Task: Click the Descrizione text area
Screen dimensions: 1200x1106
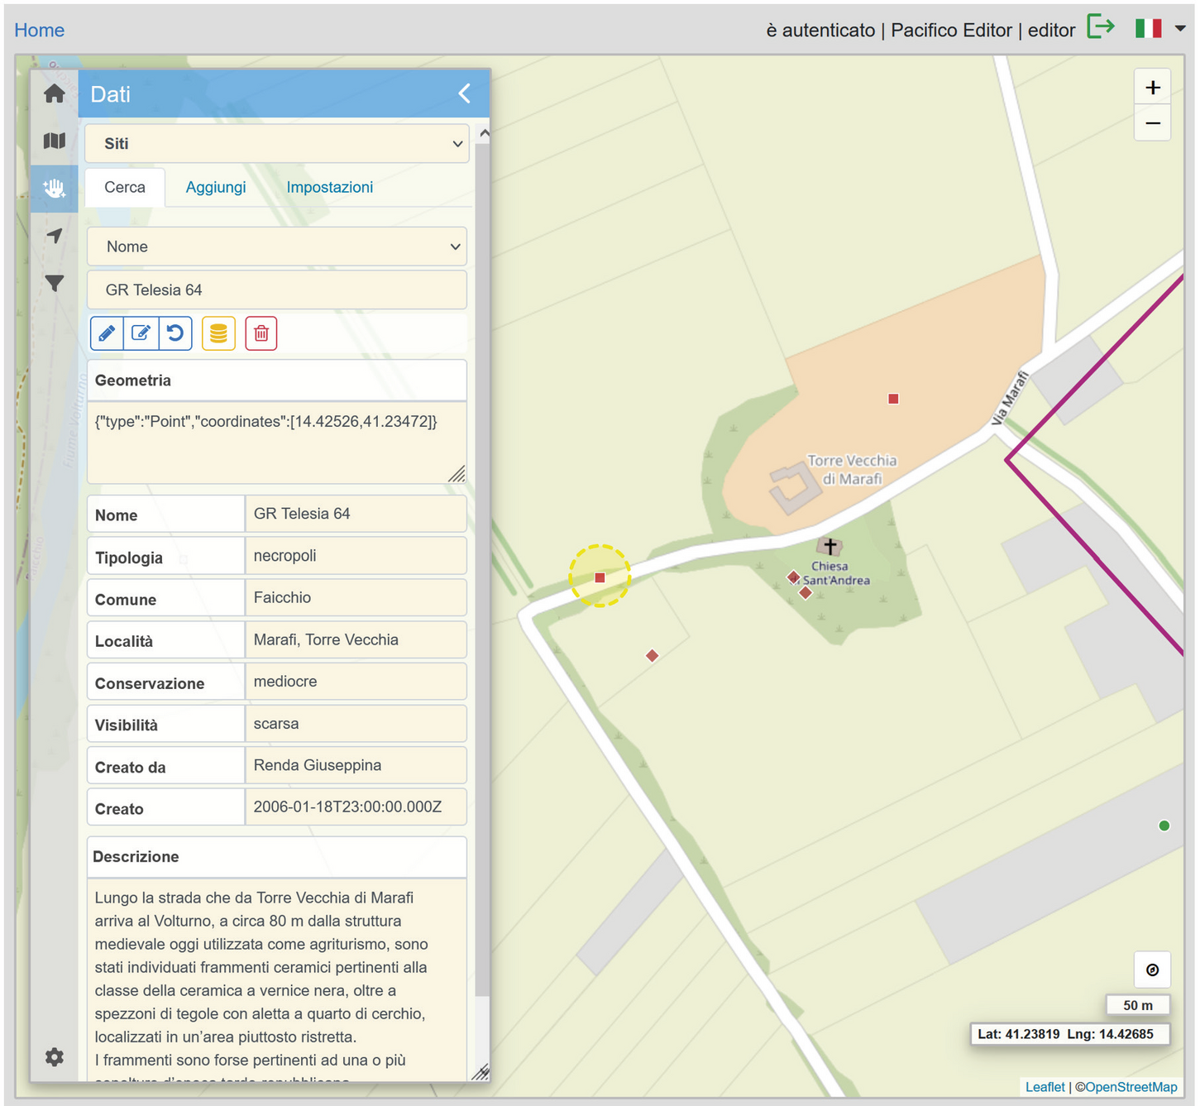Action: tap(277, 980)
